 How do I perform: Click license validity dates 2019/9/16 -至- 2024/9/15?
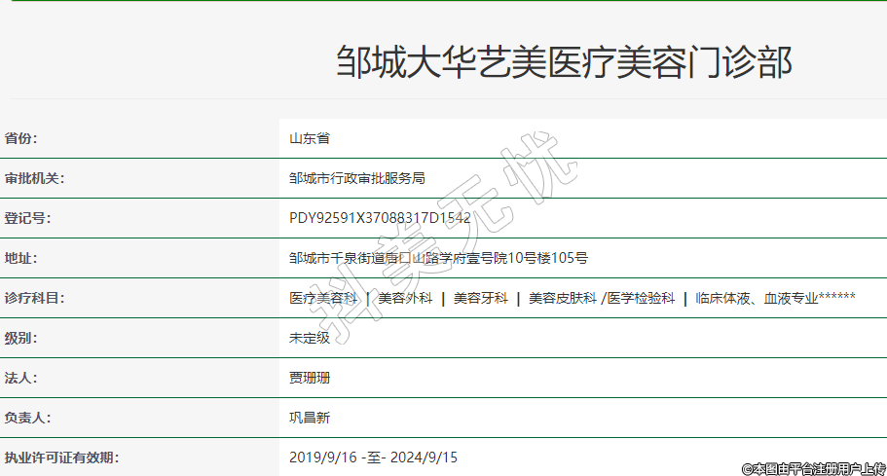[373, 457]
